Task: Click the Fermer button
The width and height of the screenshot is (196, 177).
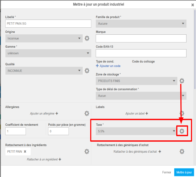Action: pyautogui.click(x=167, y=172)
